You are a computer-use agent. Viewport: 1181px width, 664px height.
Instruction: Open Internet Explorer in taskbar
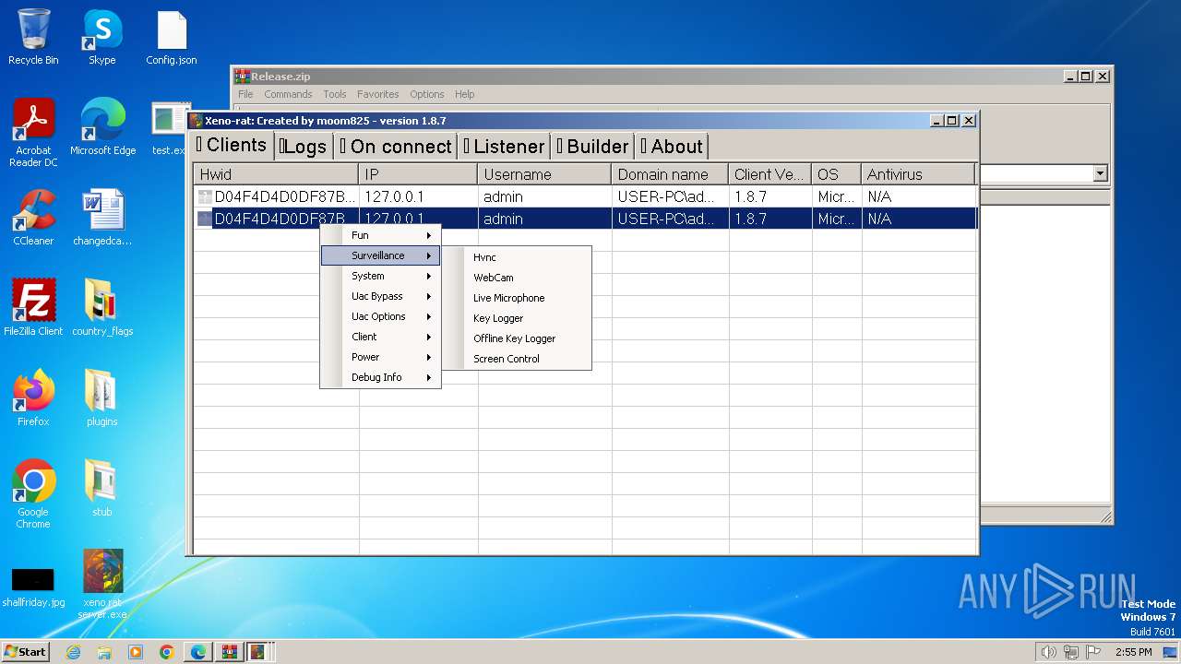point(73,652)
